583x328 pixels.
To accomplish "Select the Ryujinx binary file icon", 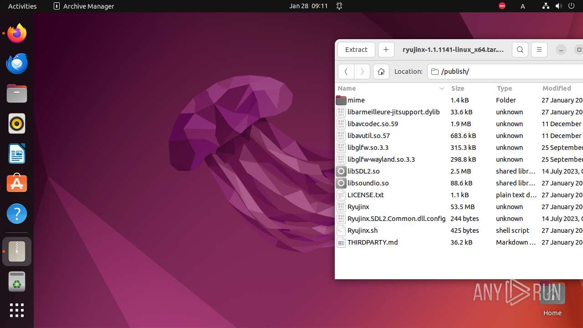I will [x=341, y=207].
